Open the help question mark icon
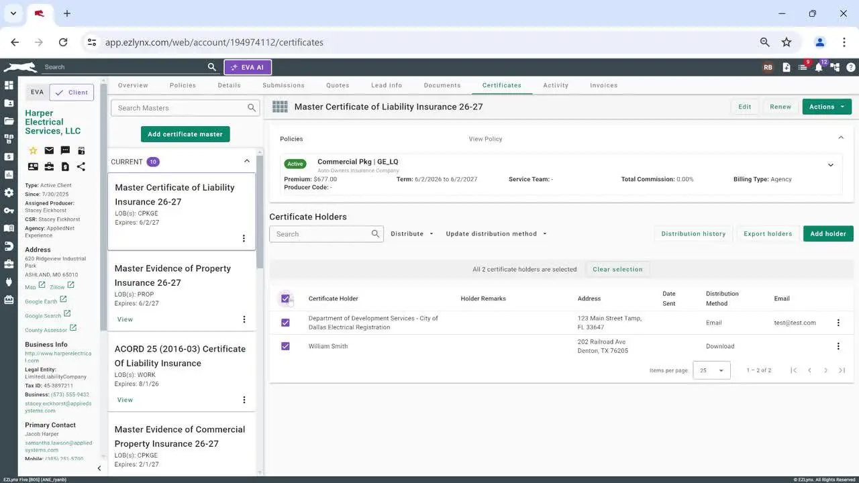The width and height of the screenshot is (859, 483). click(x=851, y=67)
